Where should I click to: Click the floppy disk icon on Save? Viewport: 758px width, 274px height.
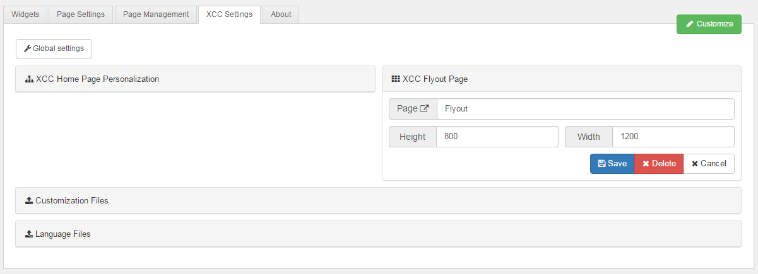coord(601,164)
